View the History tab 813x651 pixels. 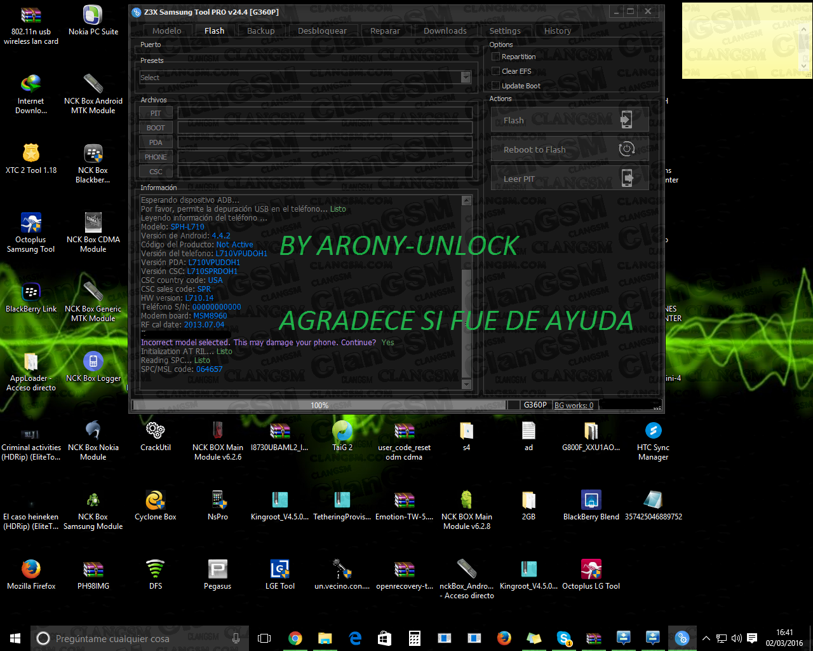click(x=558, y=31)
